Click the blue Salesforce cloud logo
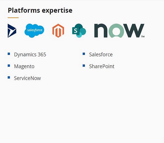164x143 pixels. click(x=34, y=31)
